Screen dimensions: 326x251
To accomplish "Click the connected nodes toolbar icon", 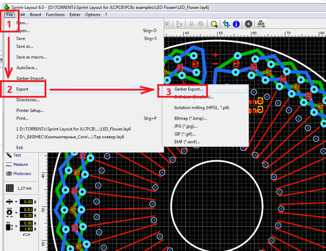I will coord(179,24).
